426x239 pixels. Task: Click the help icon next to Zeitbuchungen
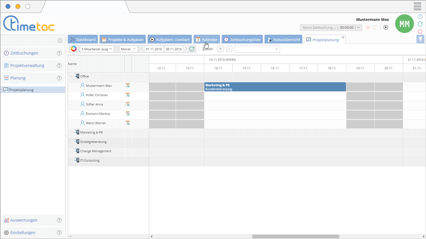(59, 53)
